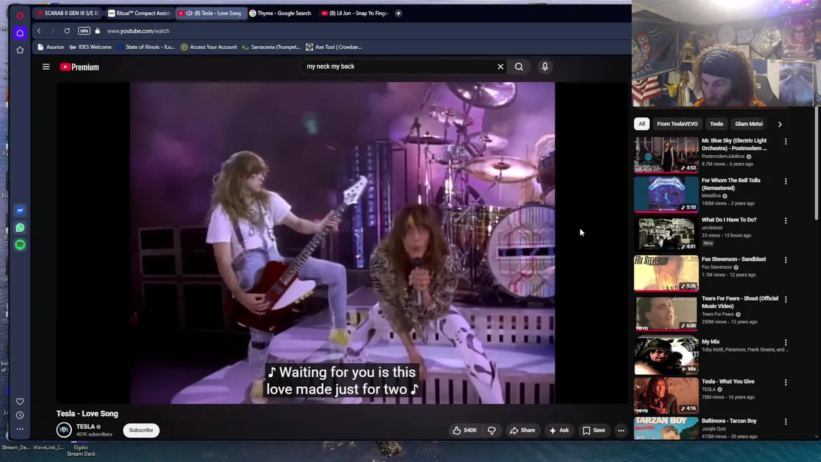
Task: Submit search with magnifier button
Action: click(x=519, y=66)
